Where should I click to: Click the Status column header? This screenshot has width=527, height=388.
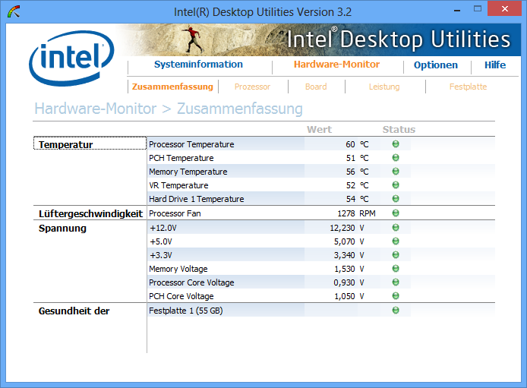click(399, 129)
